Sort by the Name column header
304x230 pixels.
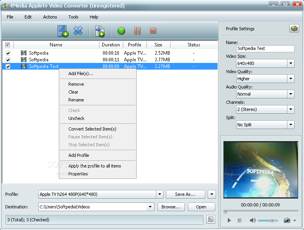click(56, 45)
